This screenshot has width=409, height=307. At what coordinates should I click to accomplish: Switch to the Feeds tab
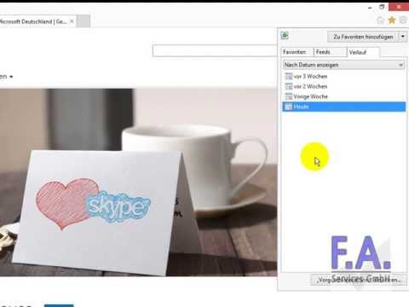(330, 52)
